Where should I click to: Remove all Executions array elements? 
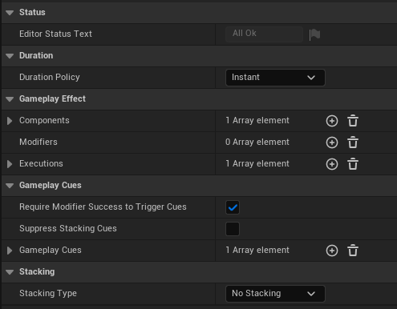353,164
